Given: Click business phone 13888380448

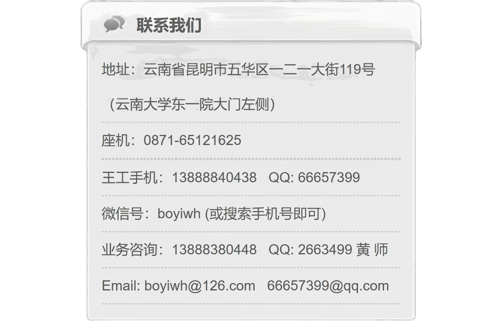Looking at the screenshot, I should (x=214, y=249).
